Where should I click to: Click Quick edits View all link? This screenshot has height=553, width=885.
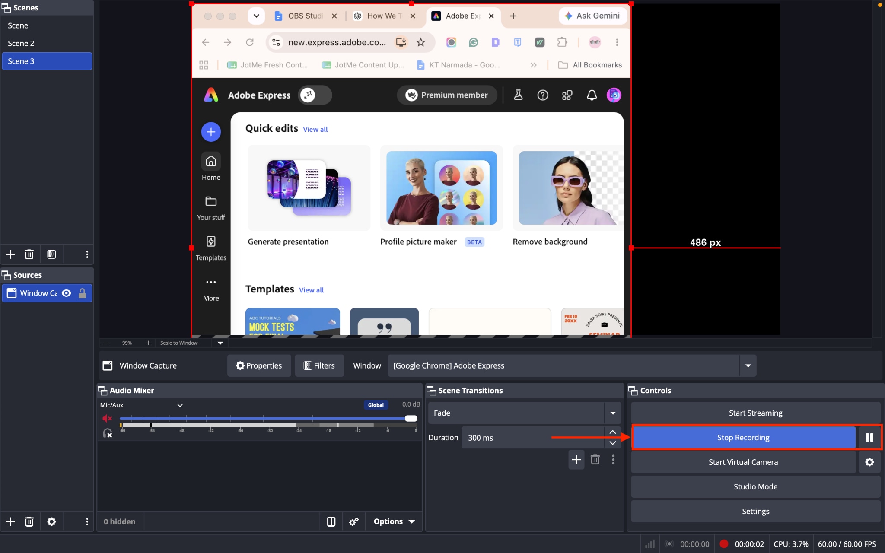[315, 129]
